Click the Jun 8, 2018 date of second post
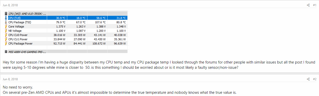 pos(10,79)
